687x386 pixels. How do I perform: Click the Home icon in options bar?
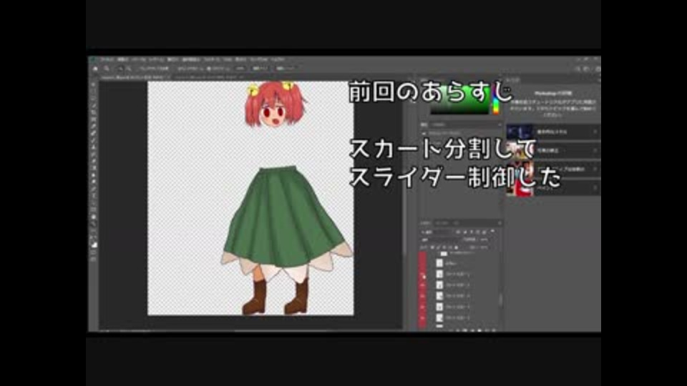pyautogui.click(x=95, y=69)
